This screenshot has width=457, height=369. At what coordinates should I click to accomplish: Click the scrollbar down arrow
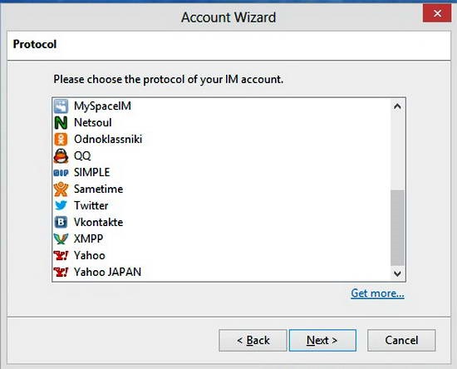(397, 273)
